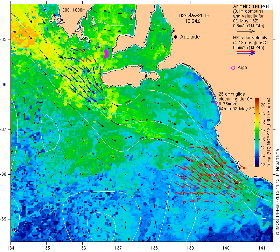Click the black Adelaide city dot marker
The height and width of the screenshot is (252, 280).
pyautogui.click(x=176, y=37)
